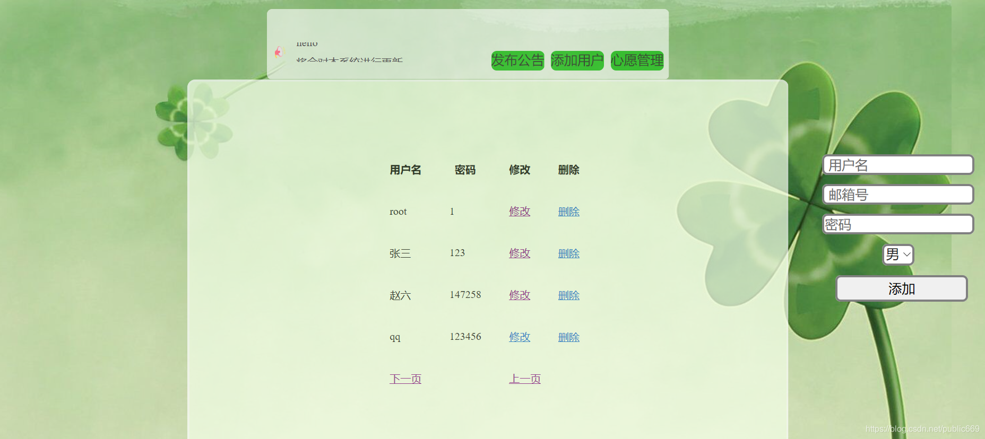Screen dimensions: 985x439
Task: Select the username text 张三
Action: [x=400, y=253]
